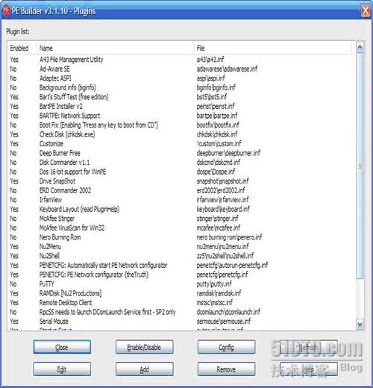Click the vertical scrollbar thumb

tap(360, 166)
